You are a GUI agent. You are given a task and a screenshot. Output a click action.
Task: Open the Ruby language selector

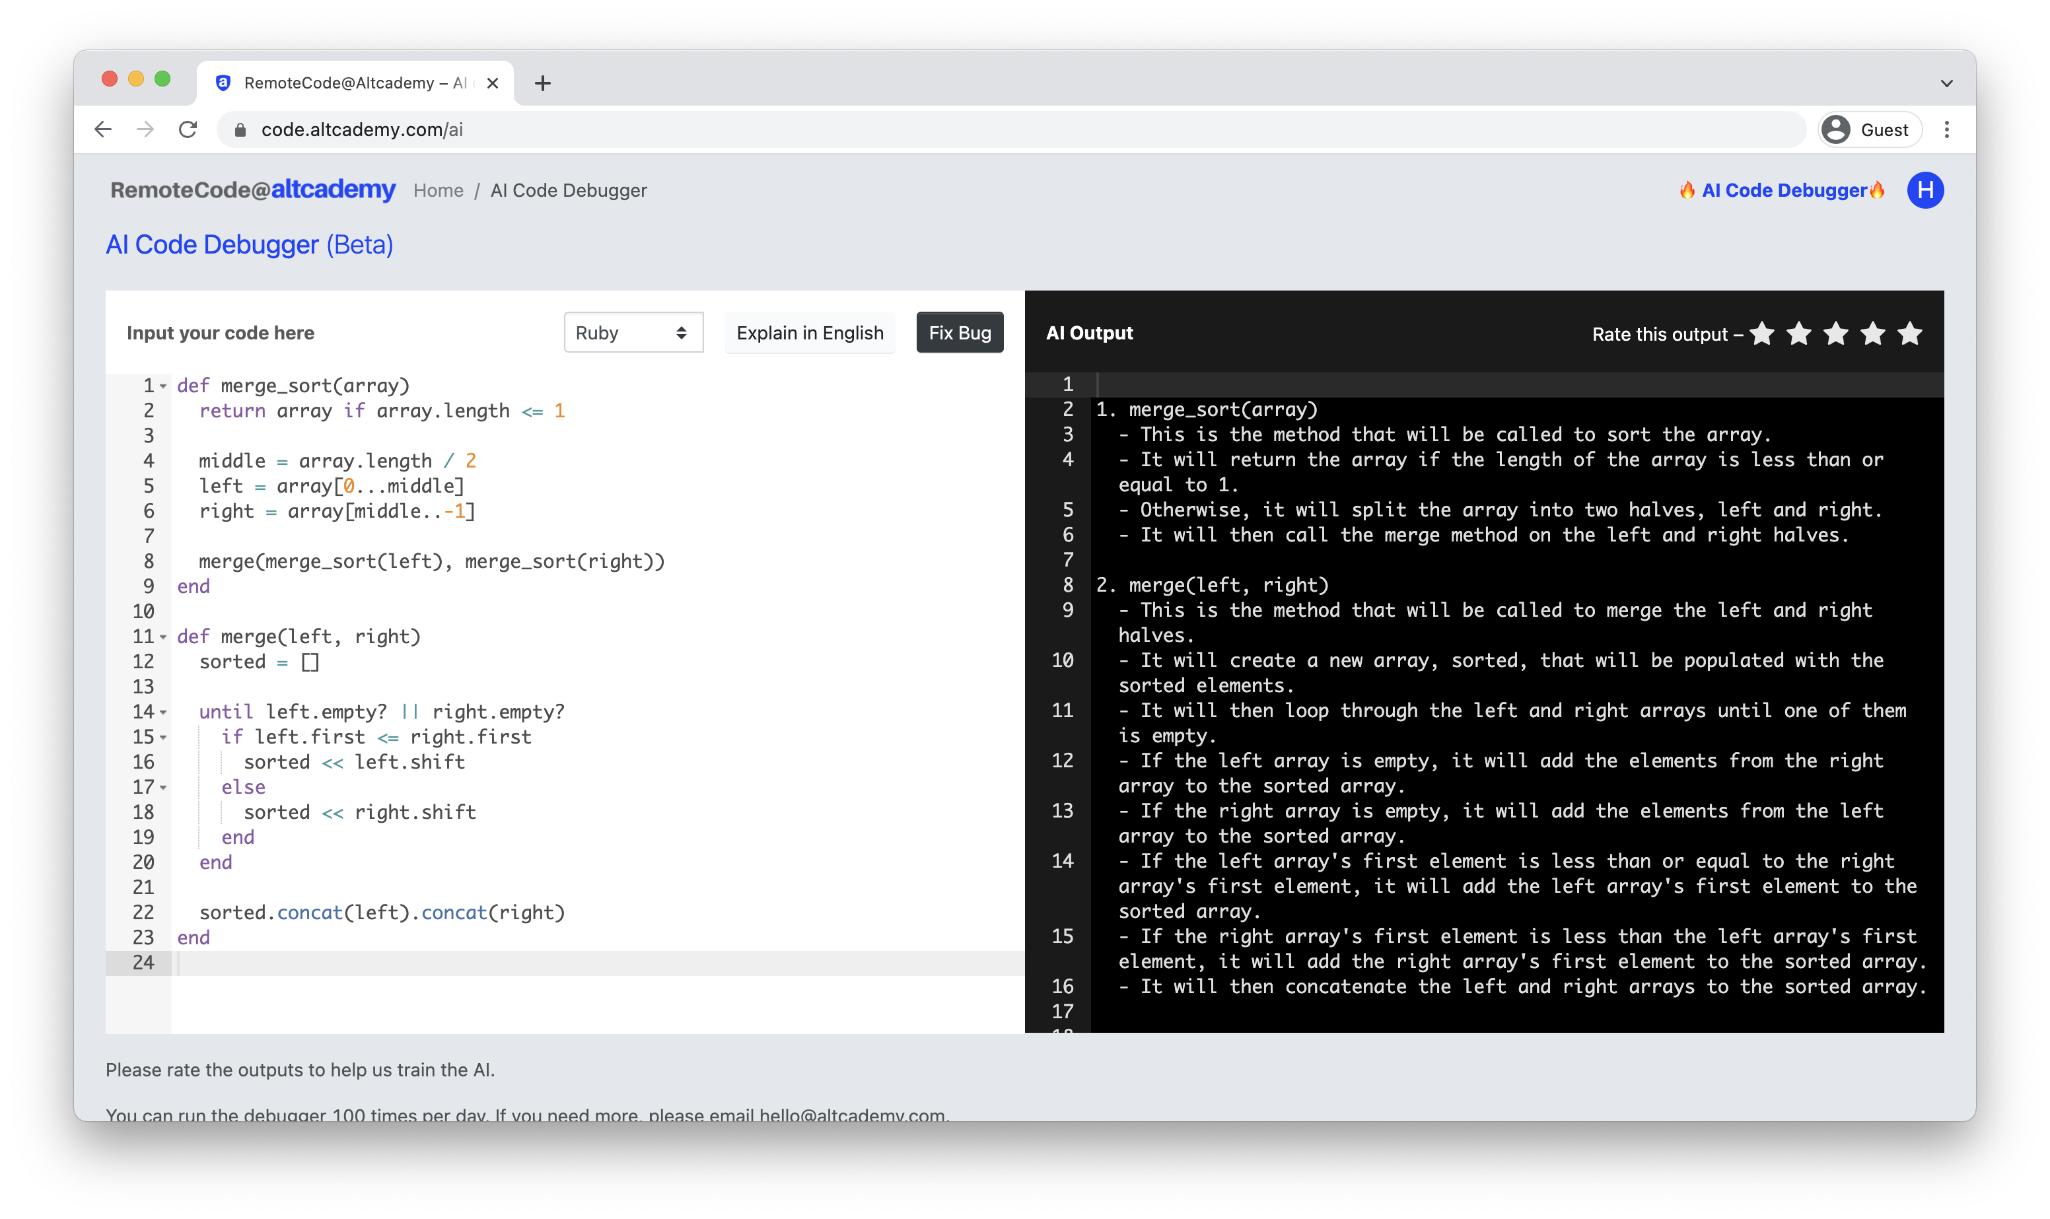coord(633,332)
